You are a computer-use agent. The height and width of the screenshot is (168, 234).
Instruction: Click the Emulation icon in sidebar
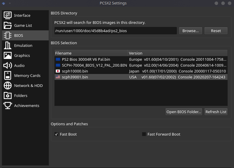(x=8, y=45)
